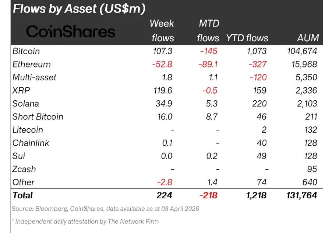Click the Total AUM value 131,764
The image size is (325, 233).
click(301, 195)
